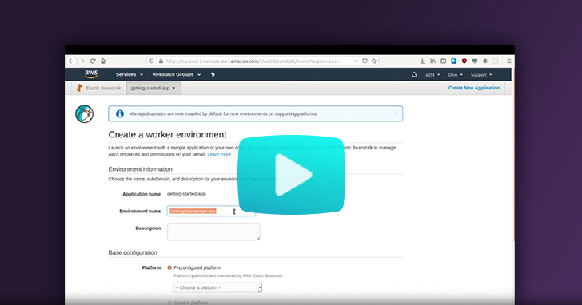Click the blue extension icon in toolbar
The image size is (582, 305).
tap(453, 61)
